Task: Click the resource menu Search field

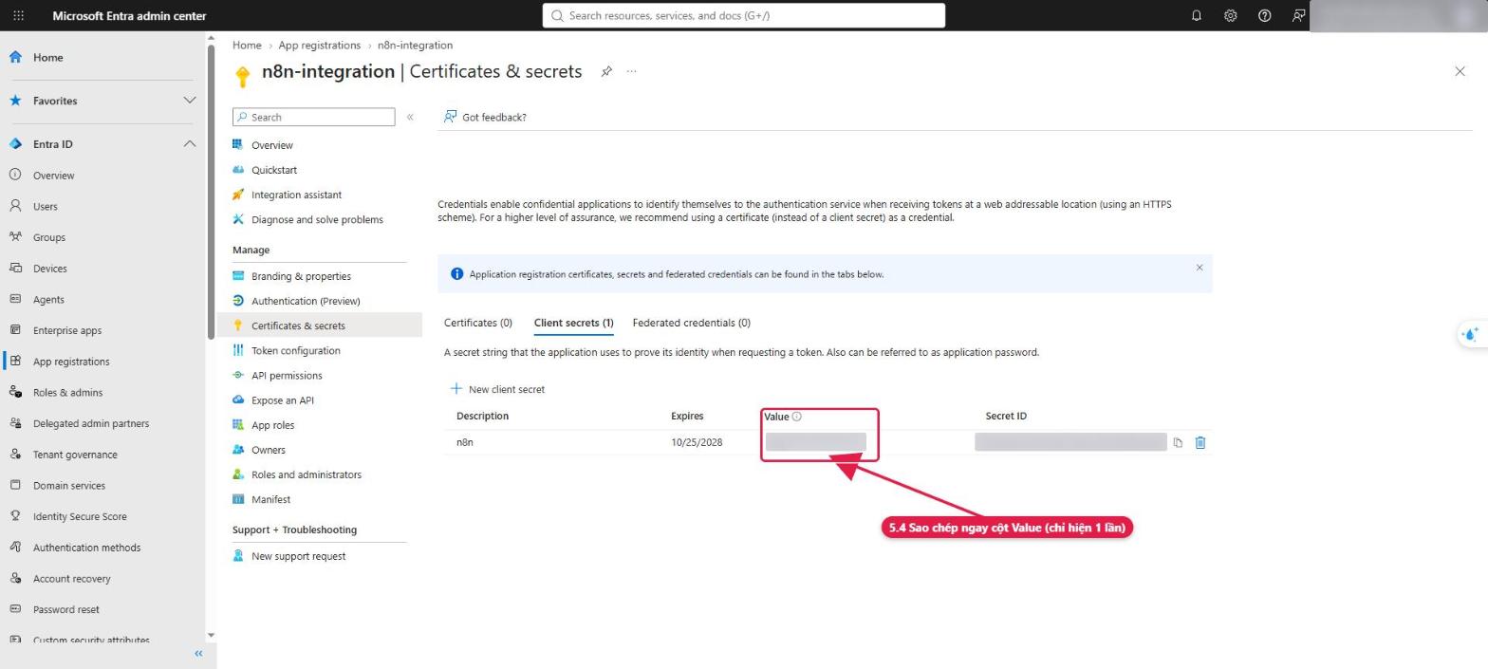Action: [x=313, y=117]
